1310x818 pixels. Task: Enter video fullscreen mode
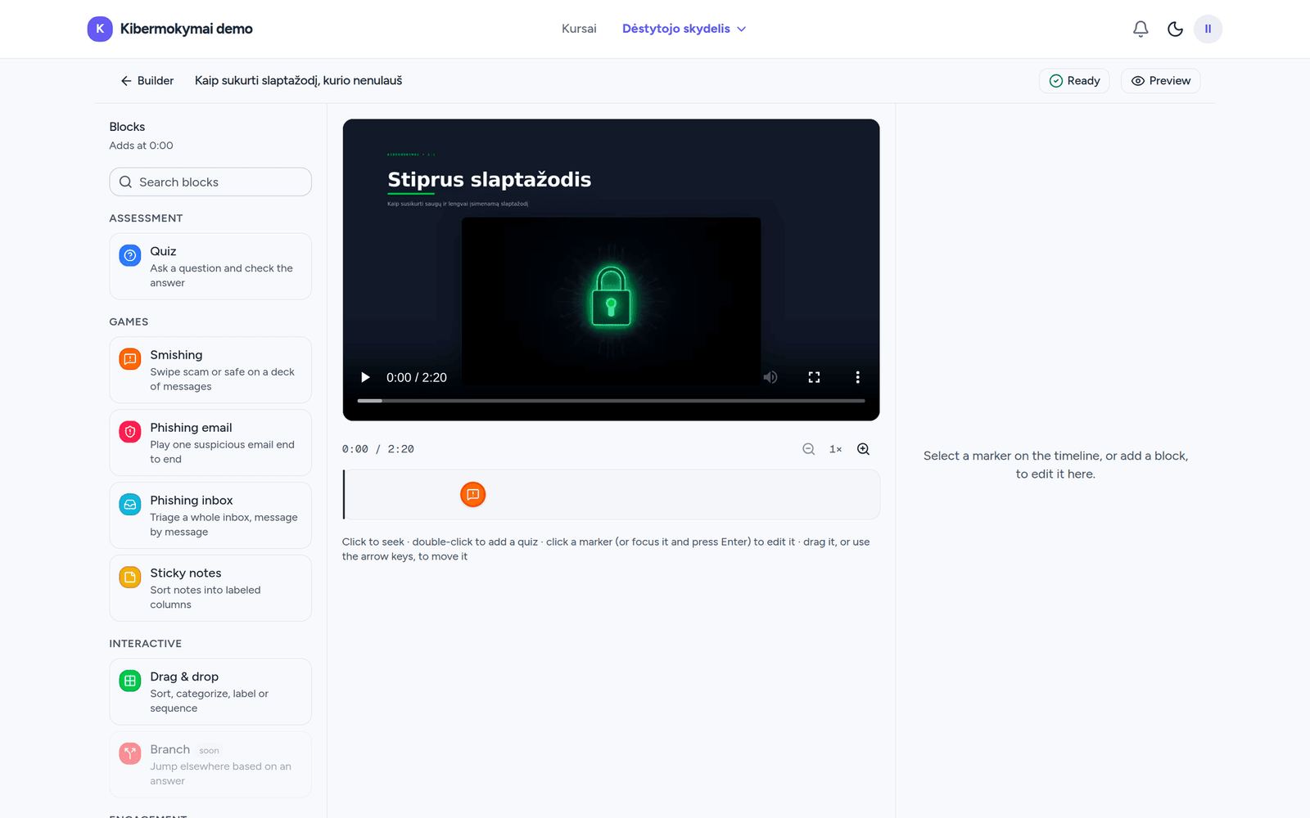814,377
